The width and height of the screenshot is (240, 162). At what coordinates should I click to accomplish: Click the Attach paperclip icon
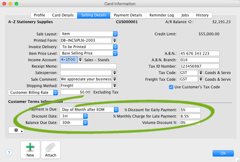tap(51, 148)
